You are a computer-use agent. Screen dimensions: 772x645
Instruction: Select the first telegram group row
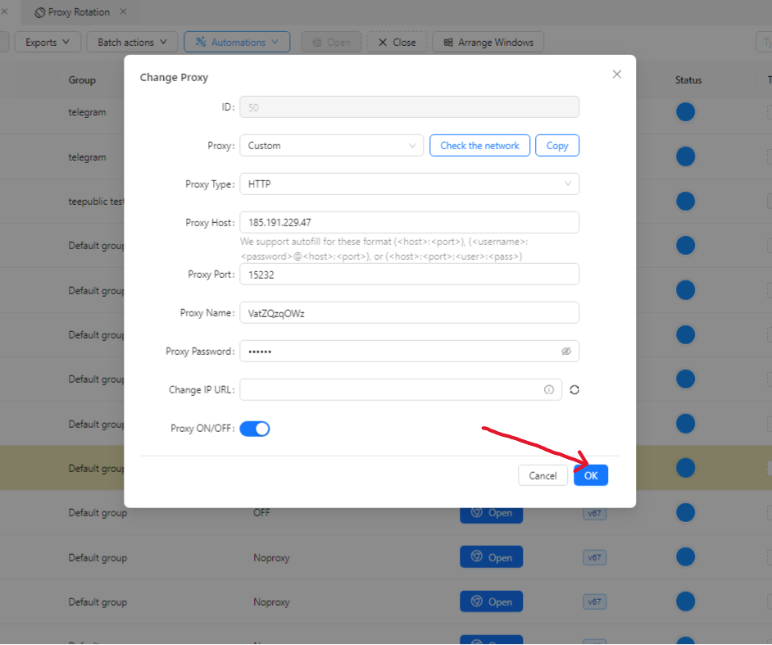tap(87, 111)
